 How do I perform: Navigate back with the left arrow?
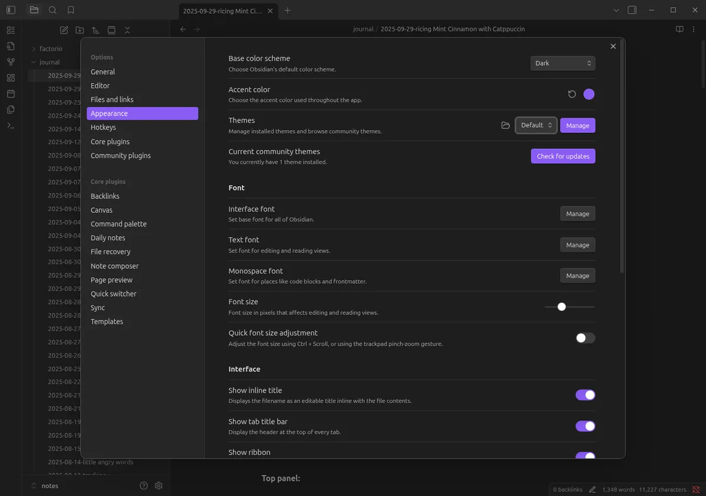tap(183, 29)
